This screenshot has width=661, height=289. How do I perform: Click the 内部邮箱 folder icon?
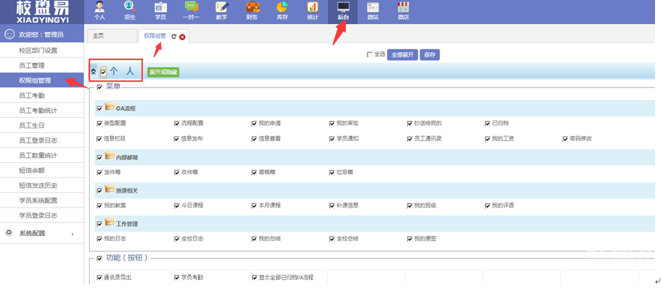tap(109, 155)
